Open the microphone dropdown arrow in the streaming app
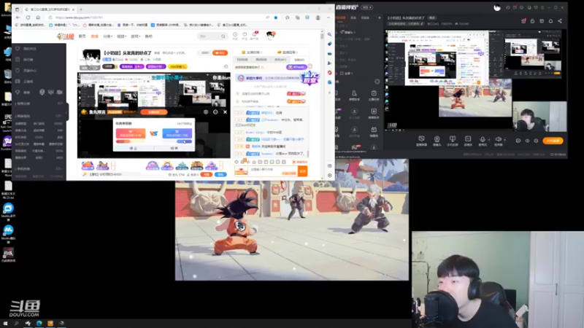584x328 pixels. [x=488, y=140]
